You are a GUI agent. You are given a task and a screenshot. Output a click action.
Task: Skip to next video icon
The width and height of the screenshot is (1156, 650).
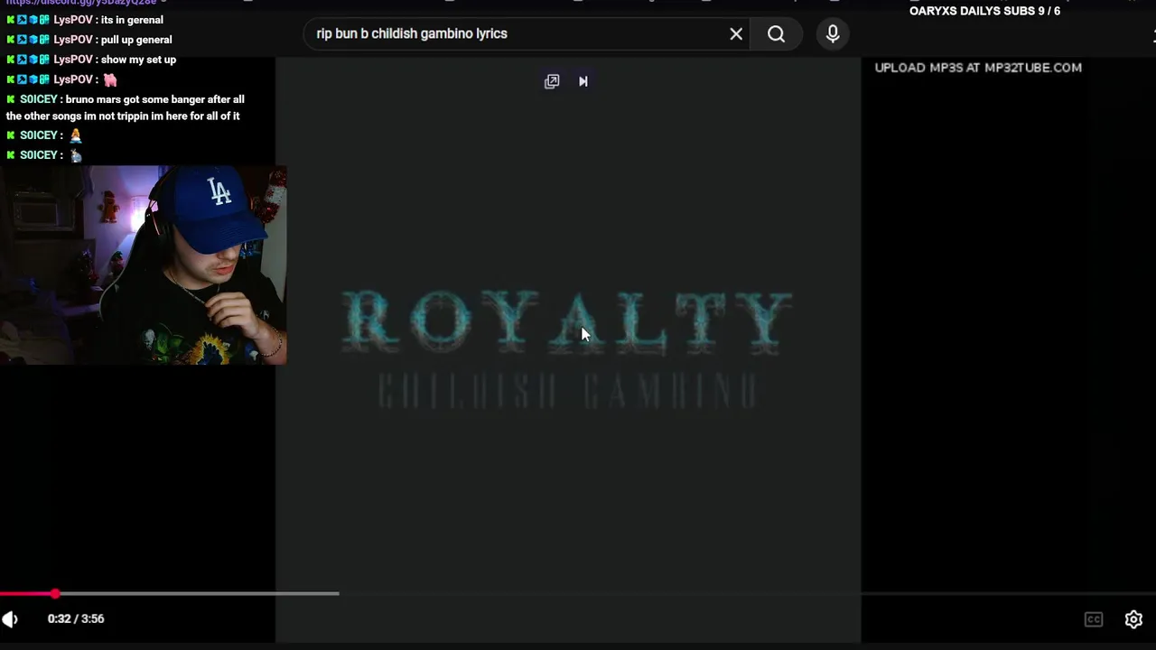[x=583, y=81]
